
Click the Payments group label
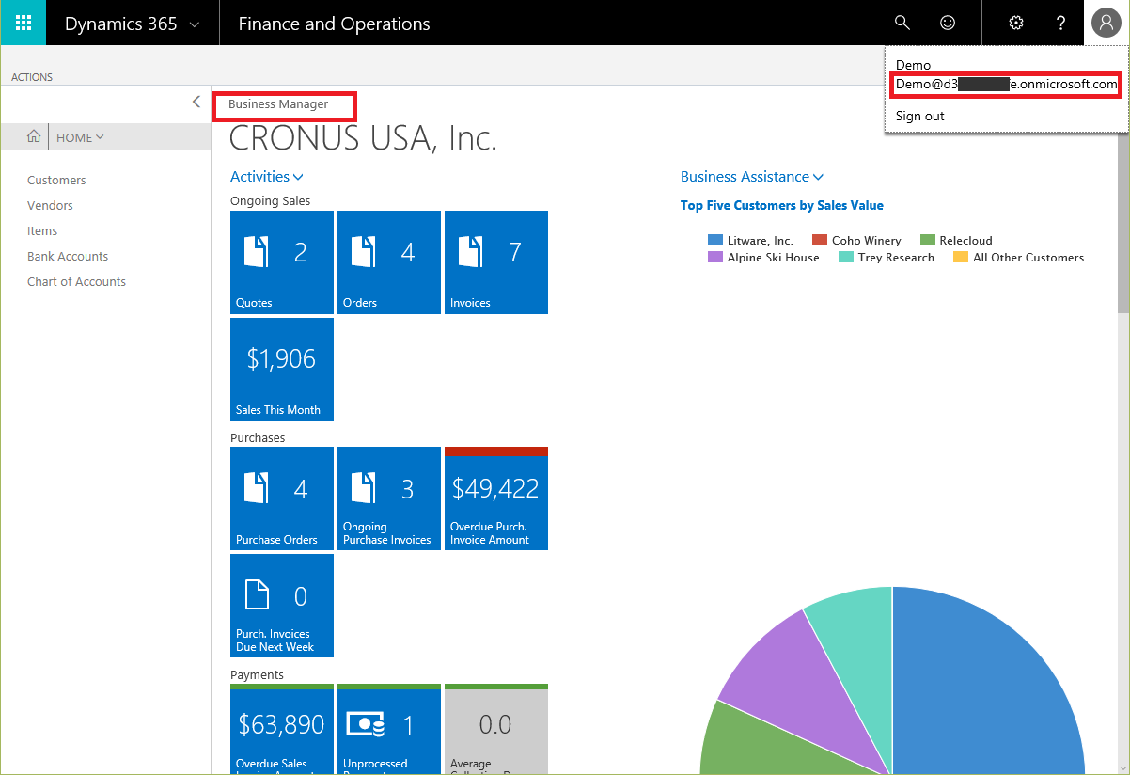tap(257, 674)
